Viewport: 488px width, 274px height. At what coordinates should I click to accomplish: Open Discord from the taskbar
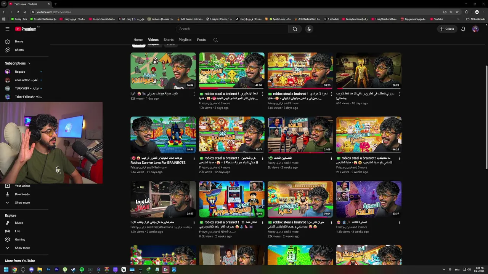[x=31, y=269]
